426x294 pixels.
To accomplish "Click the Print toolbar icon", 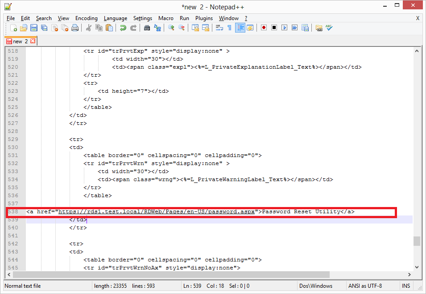I will click(x=75, y=28).
